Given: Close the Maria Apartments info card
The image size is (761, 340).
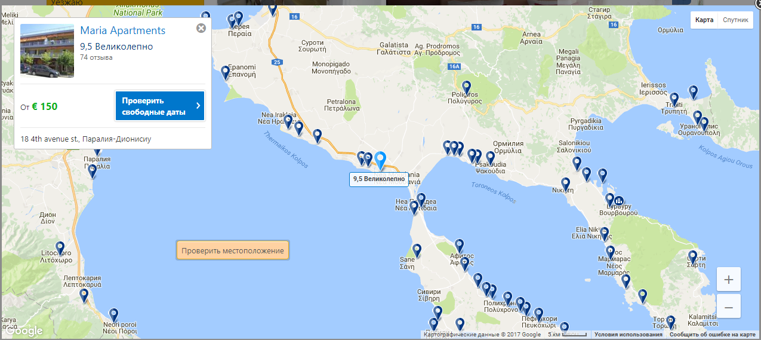Looking at the screenshot, I should 201,28.
